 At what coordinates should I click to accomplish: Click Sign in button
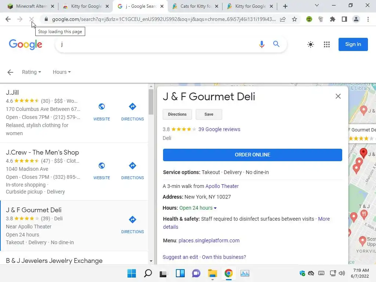pos(353,44)
